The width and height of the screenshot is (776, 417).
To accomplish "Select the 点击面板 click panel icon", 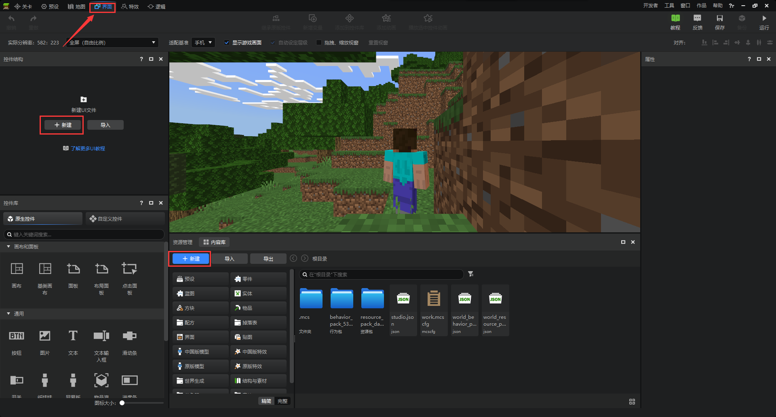I will pyautogui.click(x=129, y=268).
